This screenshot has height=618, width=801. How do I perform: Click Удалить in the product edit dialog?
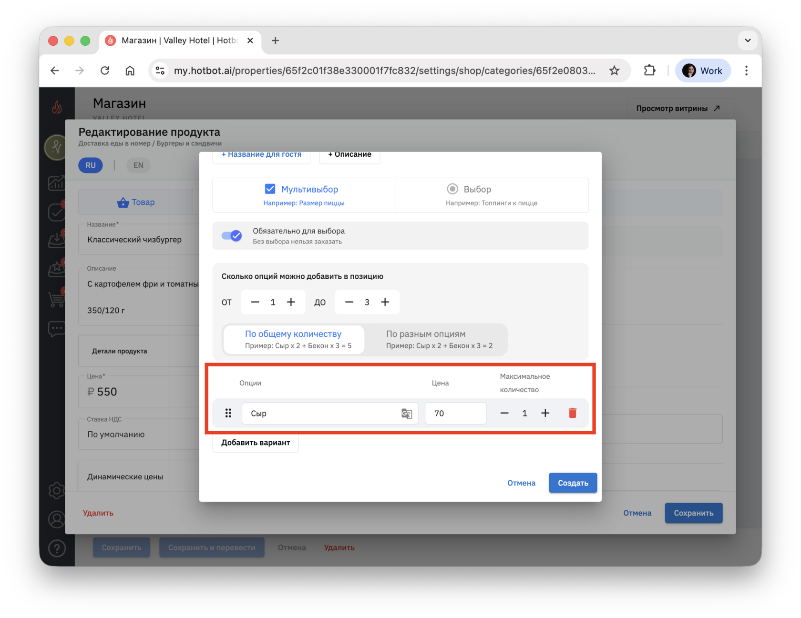coord(98,513)
